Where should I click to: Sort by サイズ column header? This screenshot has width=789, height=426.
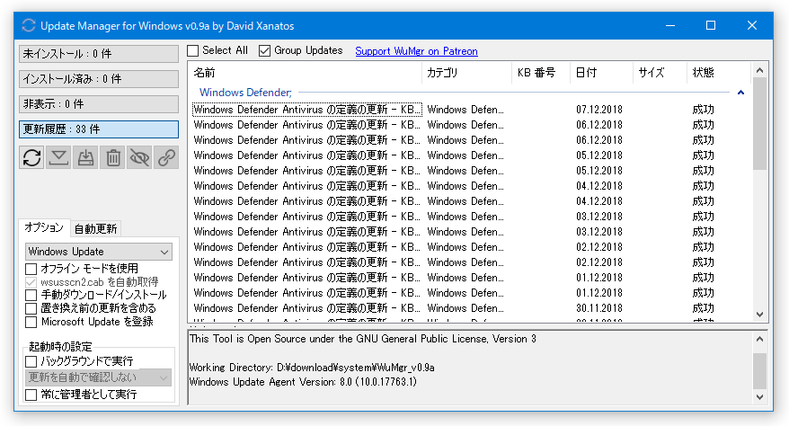coord(660,73)
